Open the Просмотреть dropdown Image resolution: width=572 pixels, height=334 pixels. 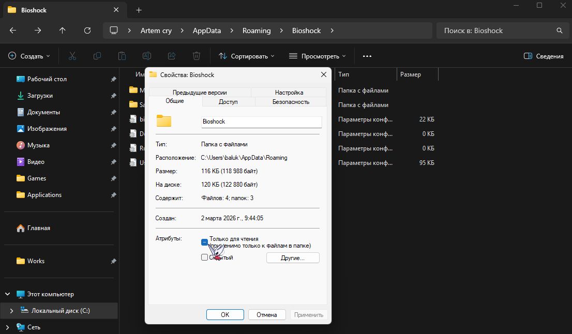click(x=317, y=56)
